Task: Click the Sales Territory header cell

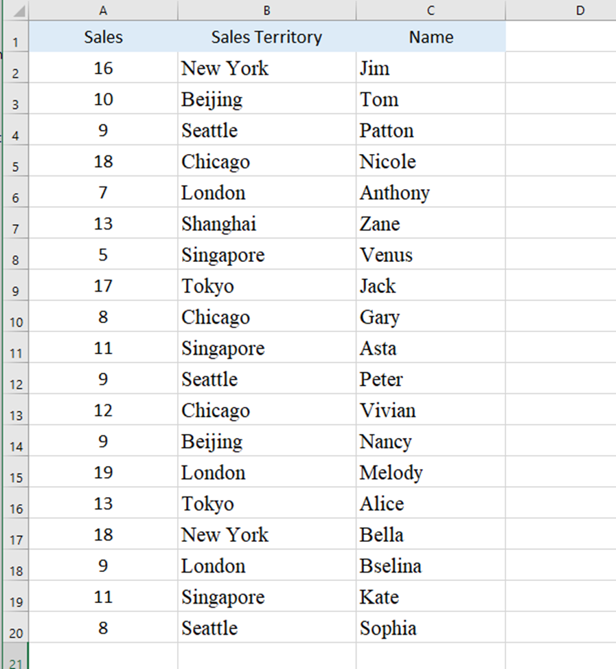Action: [266, 36]
